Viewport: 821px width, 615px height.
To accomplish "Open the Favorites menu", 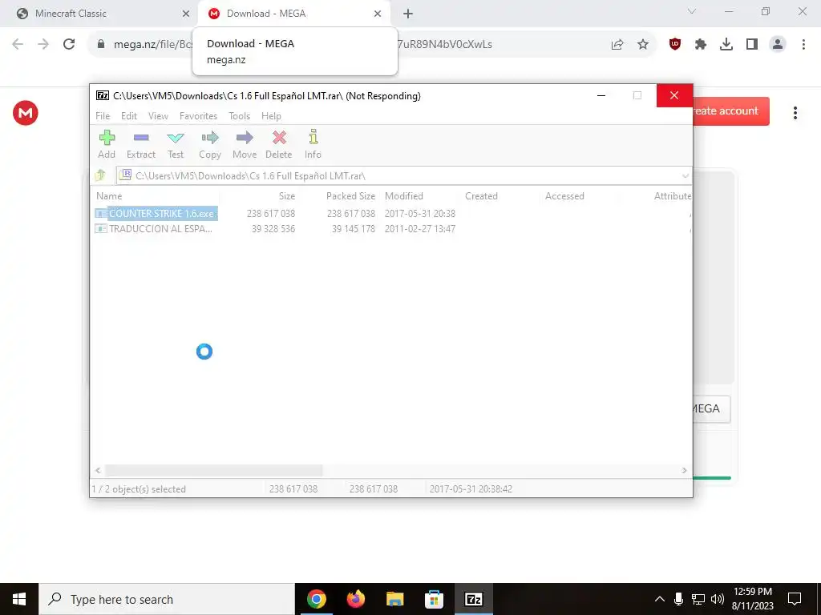I will (198, 116).
